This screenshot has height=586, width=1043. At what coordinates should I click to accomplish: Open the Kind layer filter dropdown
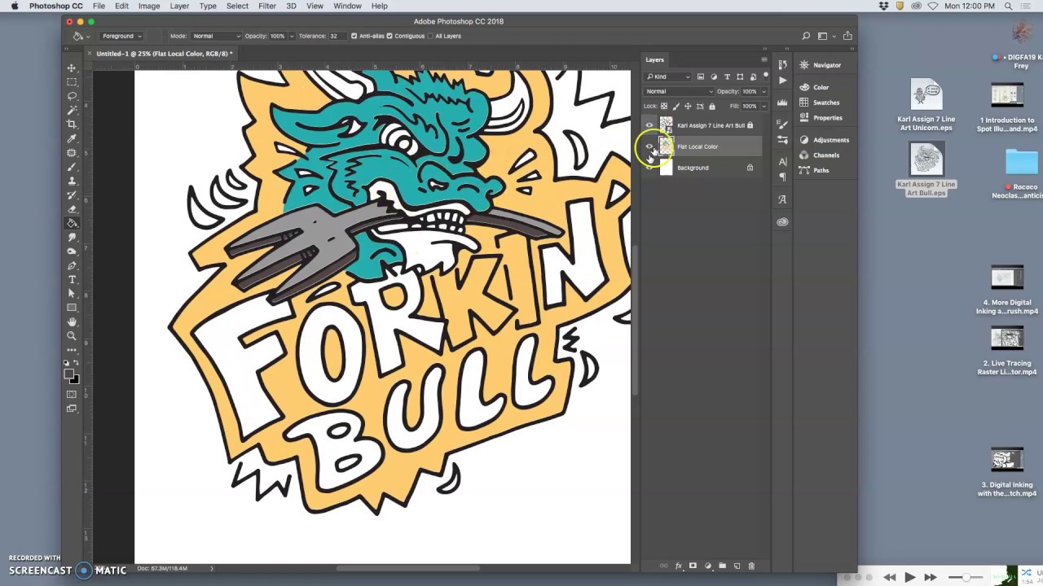point(668,77)
